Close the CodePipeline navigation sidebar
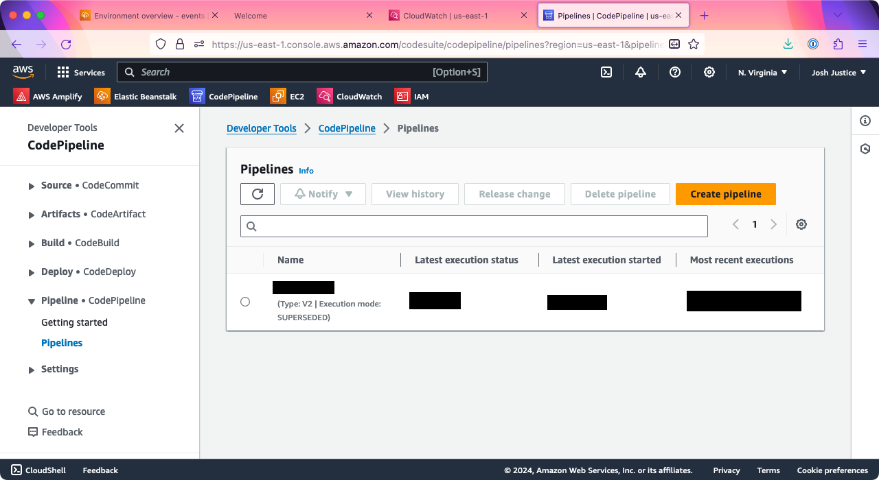This screenshot has width=879, height=480. point(179,128)
